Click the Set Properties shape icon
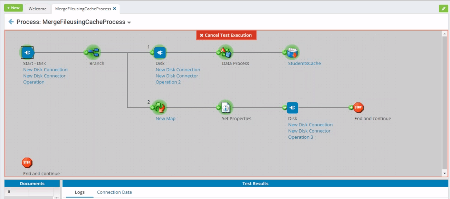450x199 pixels. [226, 108]
